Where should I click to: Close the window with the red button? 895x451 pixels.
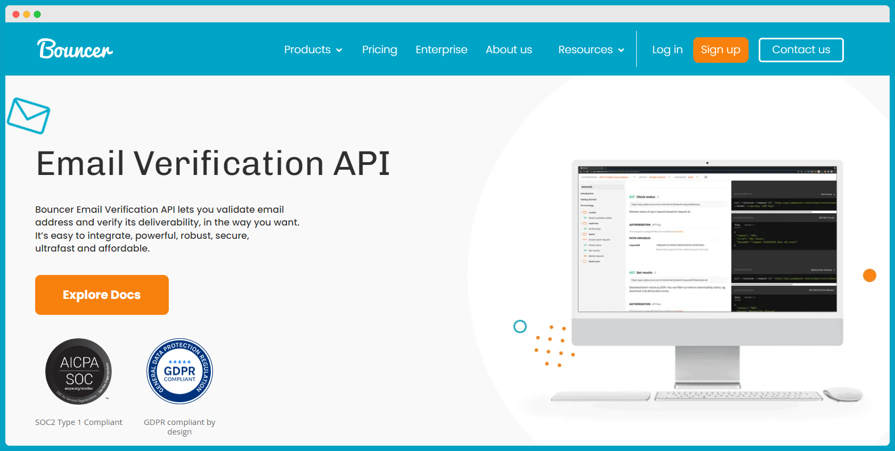(x=16, y=14)
